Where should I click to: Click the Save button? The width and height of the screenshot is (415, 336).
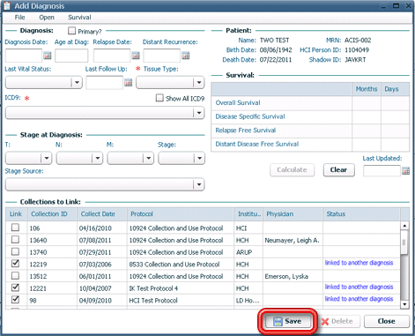pos(287,321)
